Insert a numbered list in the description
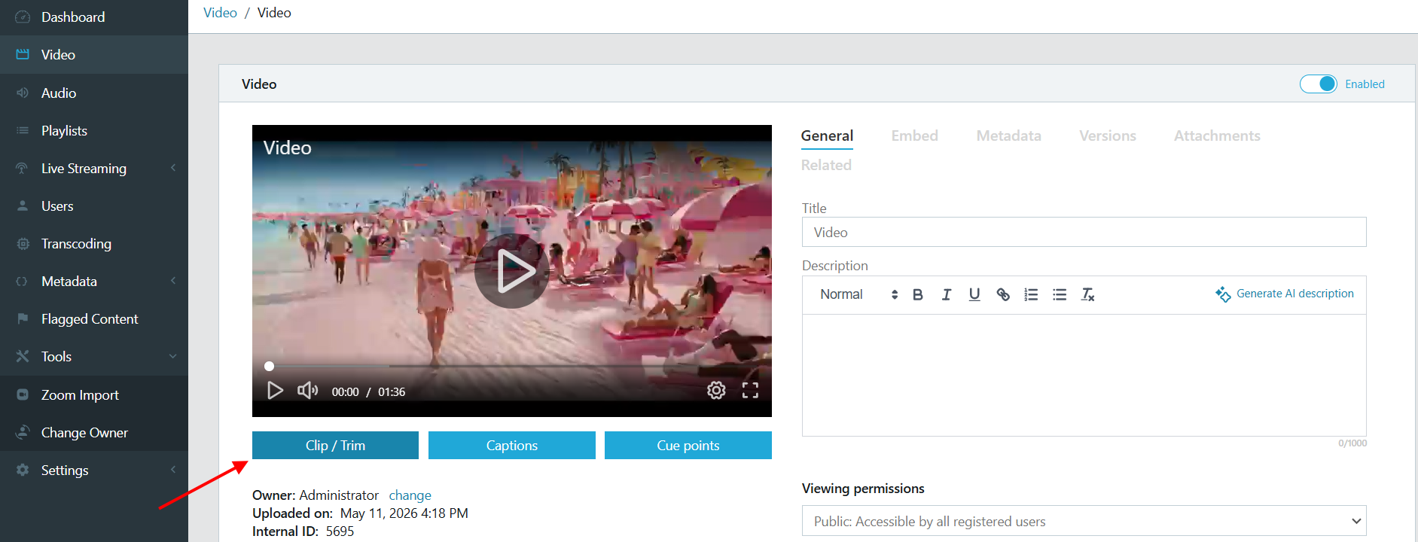 click(1031, 294)
